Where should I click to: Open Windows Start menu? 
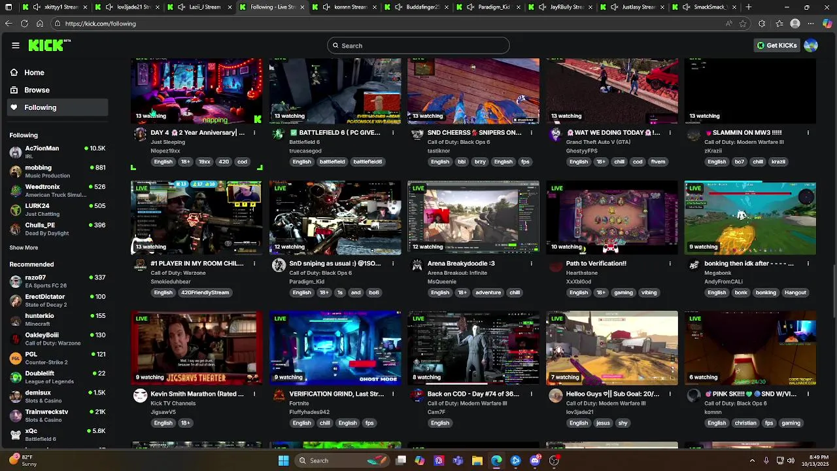(x=283, y=461)
